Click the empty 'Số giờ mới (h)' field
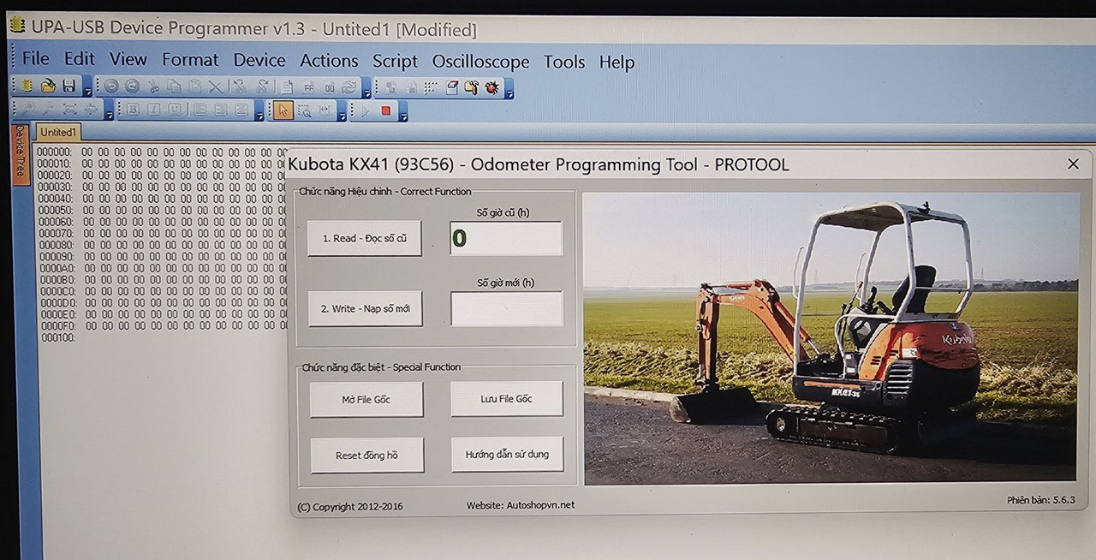The width and height of the screenshot is (1096, 560). [507, 308]
